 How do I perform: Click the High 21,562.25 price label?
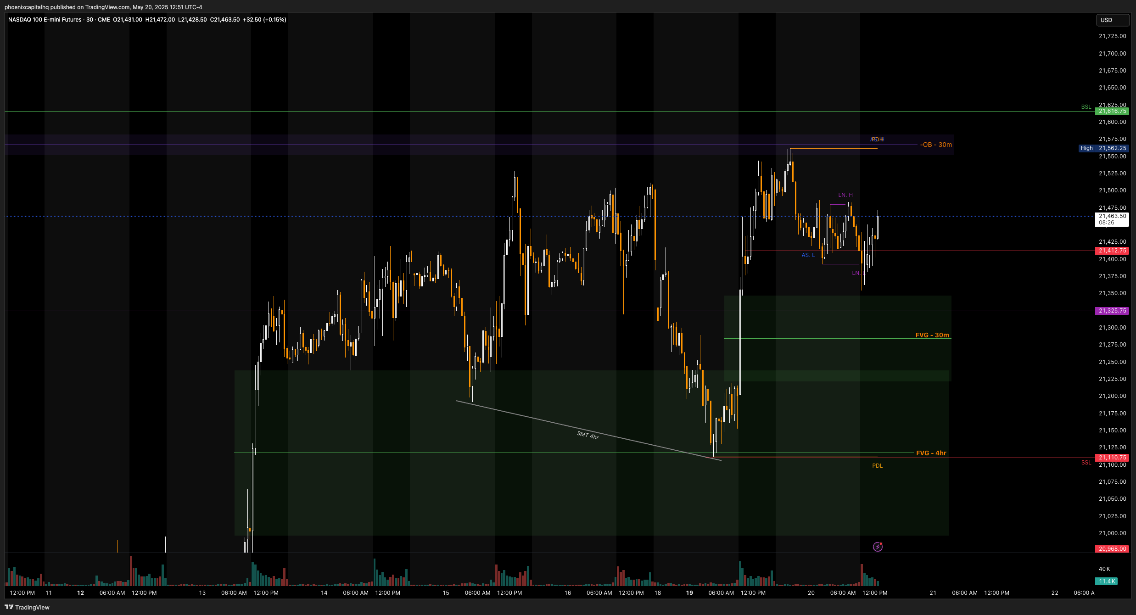(1103, 148)
